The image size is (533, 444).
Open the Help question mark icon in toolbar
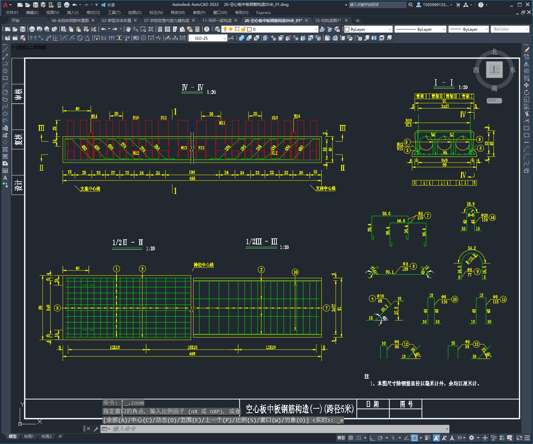click(x=207, y=29)
